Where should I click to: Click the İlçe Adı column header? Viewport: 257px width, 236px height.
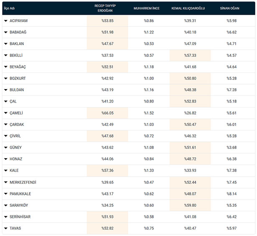[9, 8]
